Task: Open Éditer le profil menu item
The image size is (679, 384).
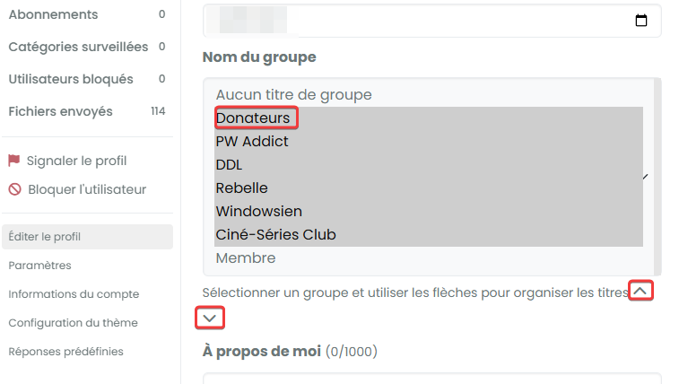Action: coord(88,237)
